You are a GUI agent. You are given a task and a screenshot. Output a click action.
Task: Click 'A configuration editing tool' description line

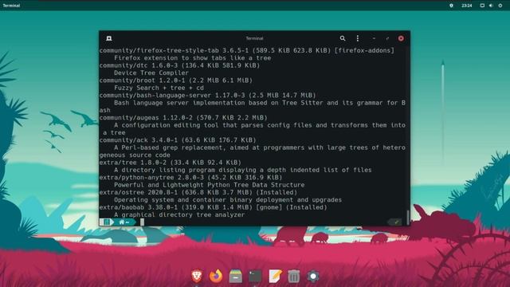pyautogui.click(x=260, y=125)
